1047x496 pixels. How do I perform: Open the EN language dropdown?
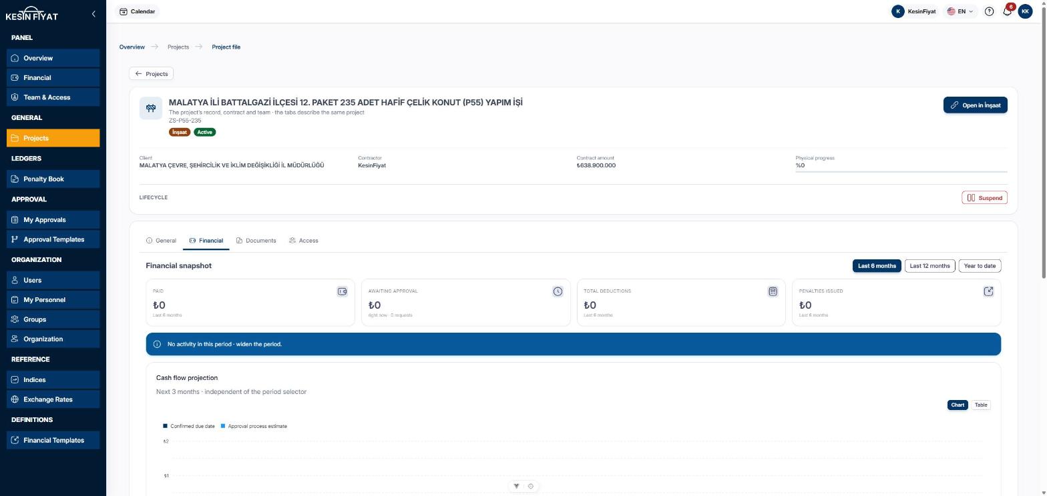click(x=960, y=11)
